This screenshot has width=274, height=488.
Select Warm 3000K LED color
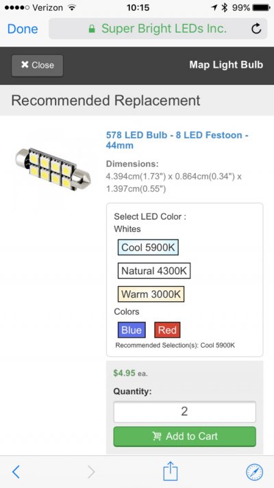(x=151, y=294)
